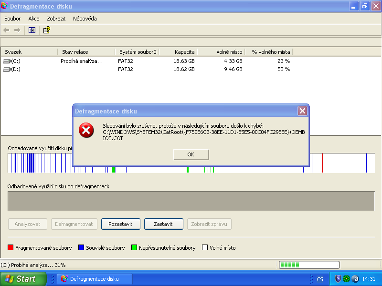Click the forward arrow toolbar icon
The width and height of the screenshot is (382, 286).
pyautogui.click(x=17, y=30)
